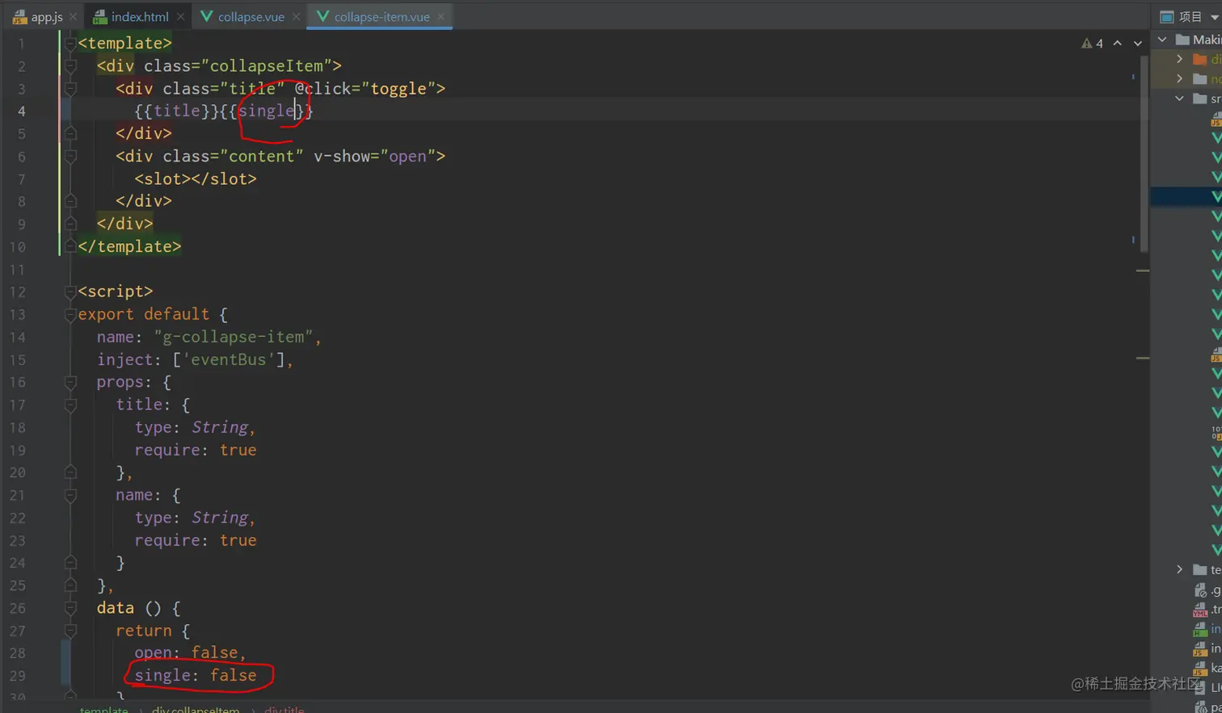The image size is (1222, 713).
Task: Place cursor in {{title}} interpolation
Action: (176, 111)
